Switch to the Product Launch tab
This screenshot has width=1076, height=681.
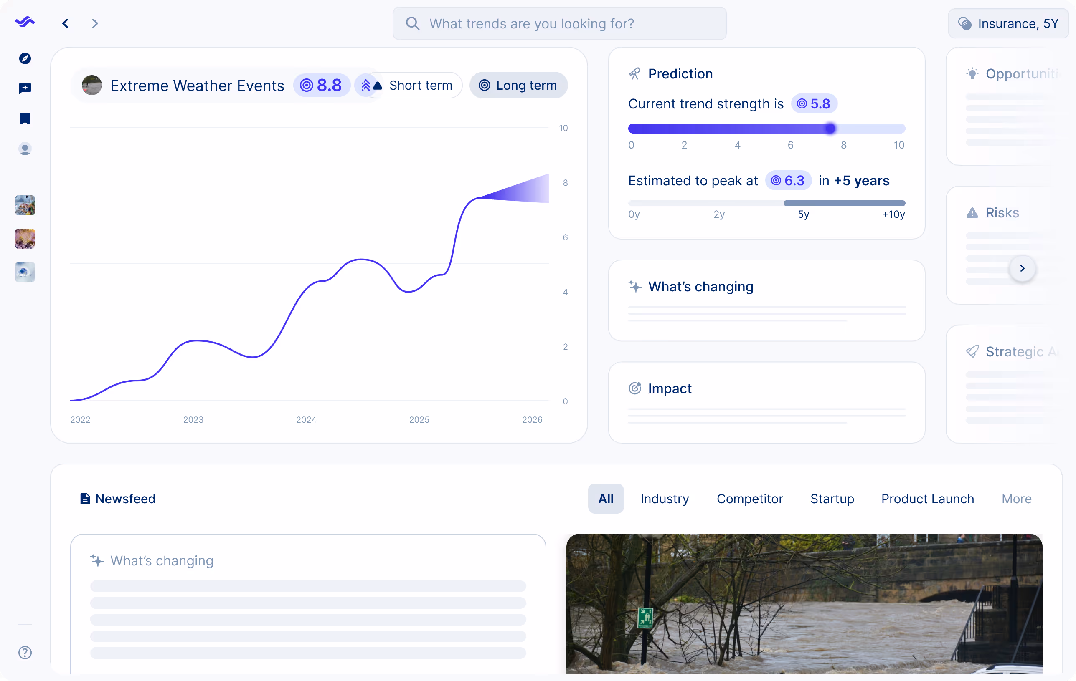[927, 499]
